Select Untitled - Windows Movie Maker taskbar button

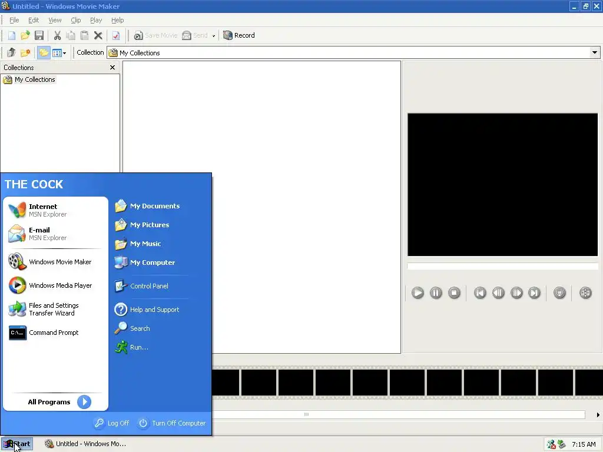[86, 444]
